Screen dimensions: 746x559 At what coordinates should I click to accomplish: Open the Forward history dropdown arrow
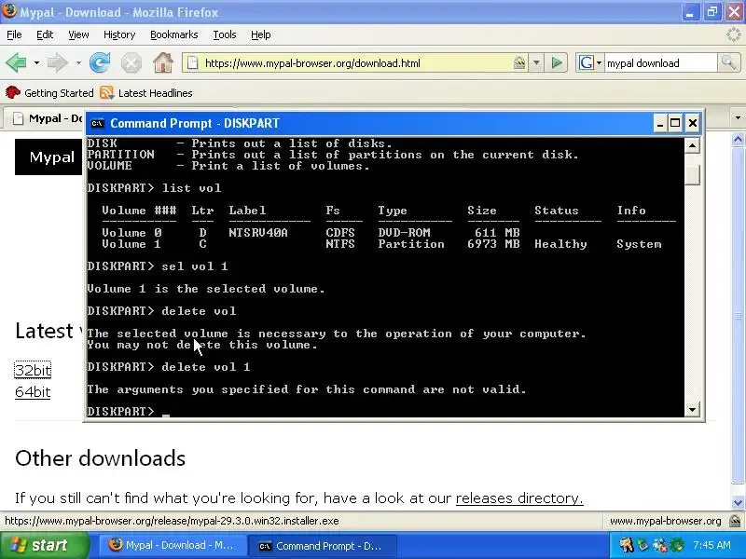coord(78,62)
